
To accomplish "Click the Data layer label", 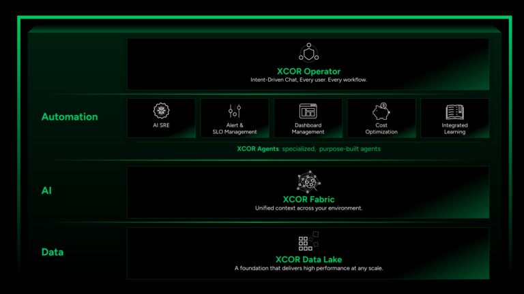I will click(x=53, y=252).
